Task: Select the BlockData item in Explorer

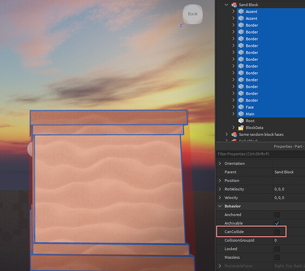Action: (254, 128)
